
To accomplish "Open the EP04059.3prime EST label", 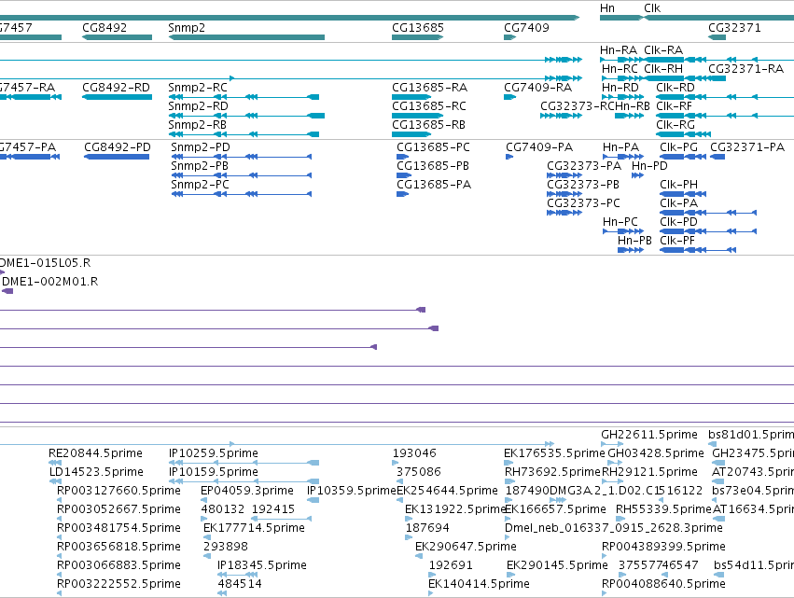I will click(x=247, y=490).
